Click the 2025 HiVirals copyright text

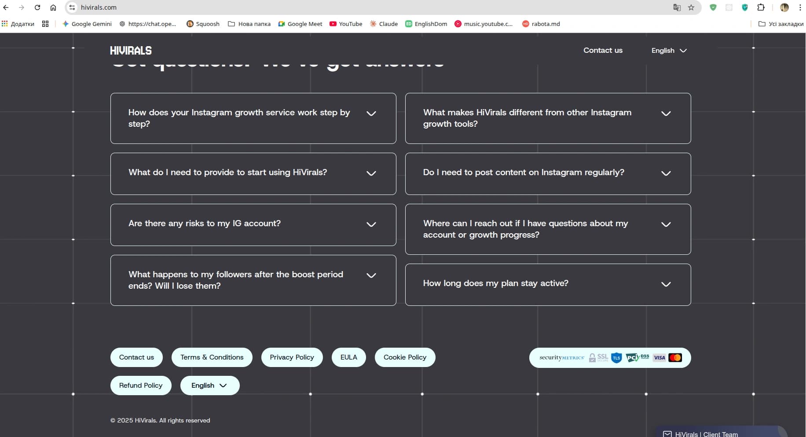click(160, 420)
